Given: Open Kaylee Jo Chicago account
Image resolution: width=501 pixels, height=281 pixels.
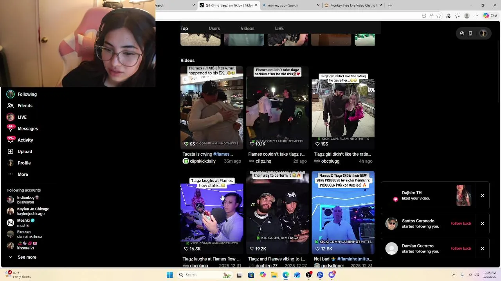Looking at the screenshot, I should pos(28,211).
